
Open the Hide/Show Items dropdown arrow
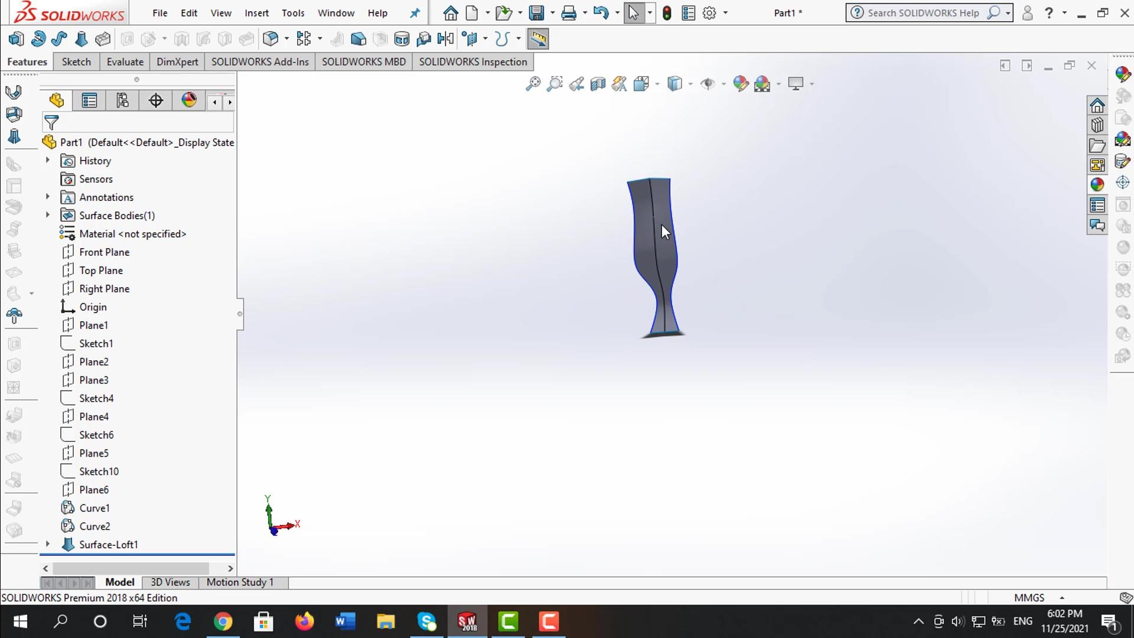tap(724, 84)
